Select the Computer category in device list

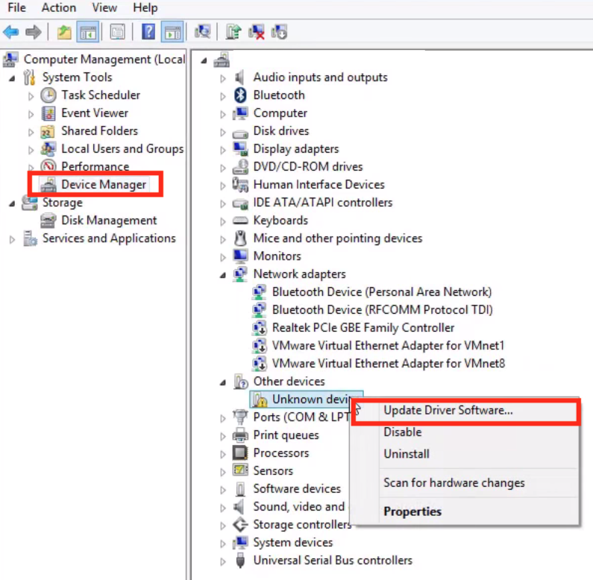[280, 113]
